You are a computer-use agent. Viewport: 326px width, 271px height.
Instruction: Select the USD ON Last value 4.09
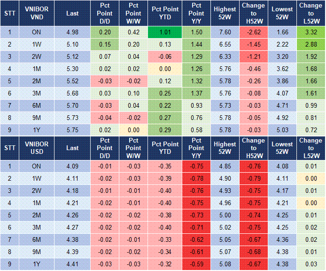(x=72, y=166)
